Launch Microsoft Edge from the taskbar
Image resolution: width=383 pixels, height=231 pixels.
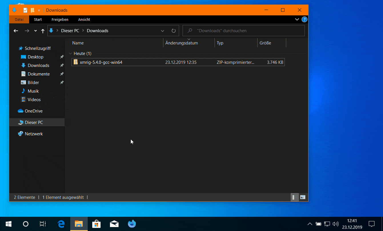[61, 224]
